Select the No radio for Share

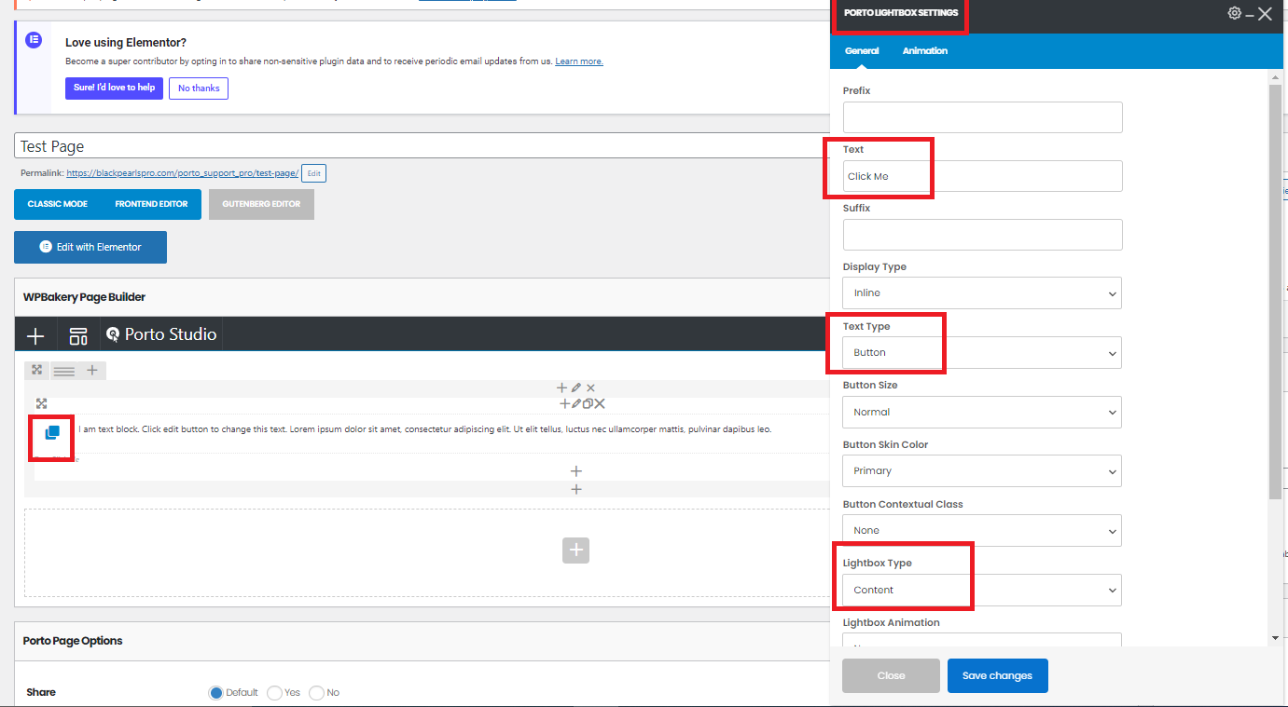coord(316,692)
